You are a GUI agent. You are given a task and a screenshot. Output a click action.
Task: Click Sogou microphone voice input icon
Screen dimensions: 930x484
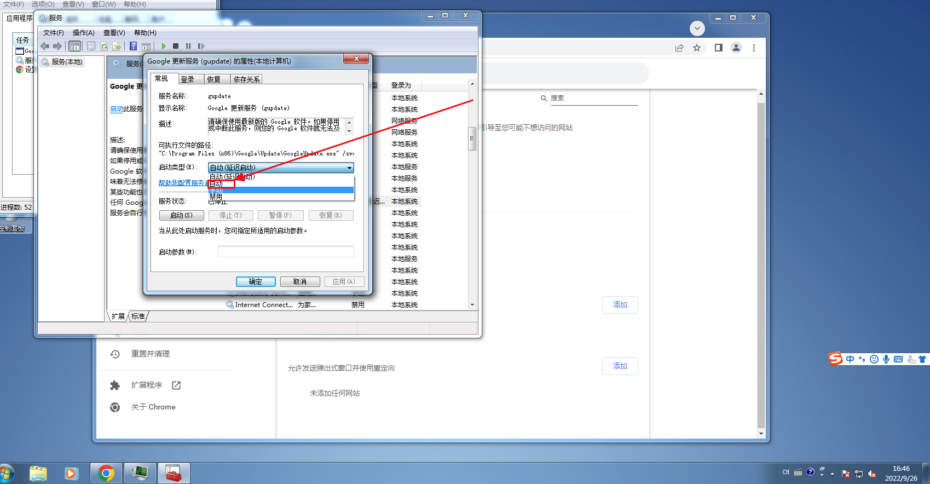coord(886,359)
